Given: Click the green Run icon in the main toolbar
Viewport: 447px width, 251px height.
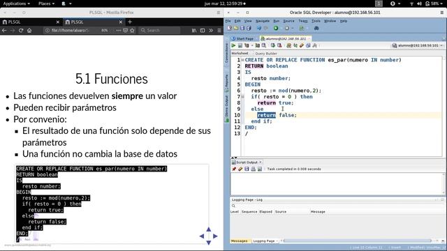Looking at the screenshot, I should click(276, 28).
